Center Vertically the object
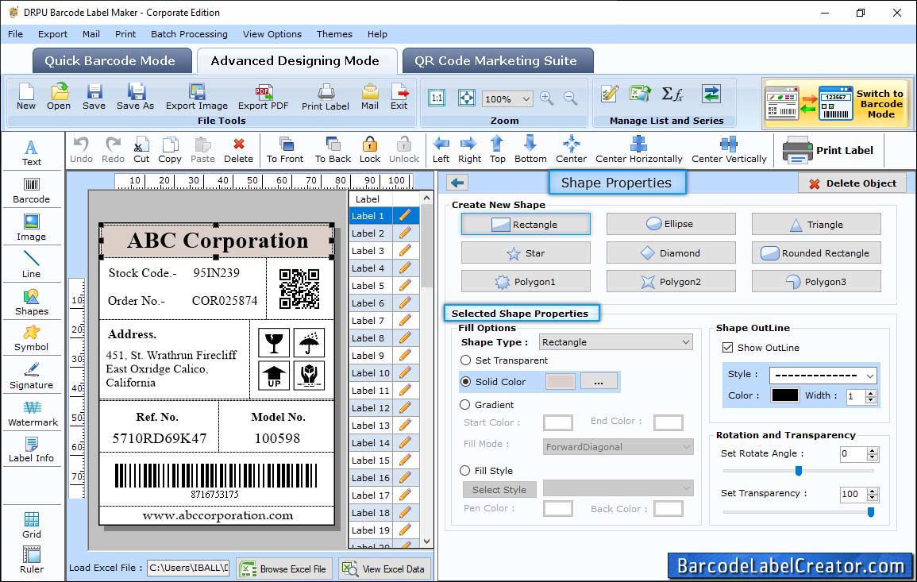Viewport: 917px width, 582px height. pyautogui.click(x=729, y=150)
